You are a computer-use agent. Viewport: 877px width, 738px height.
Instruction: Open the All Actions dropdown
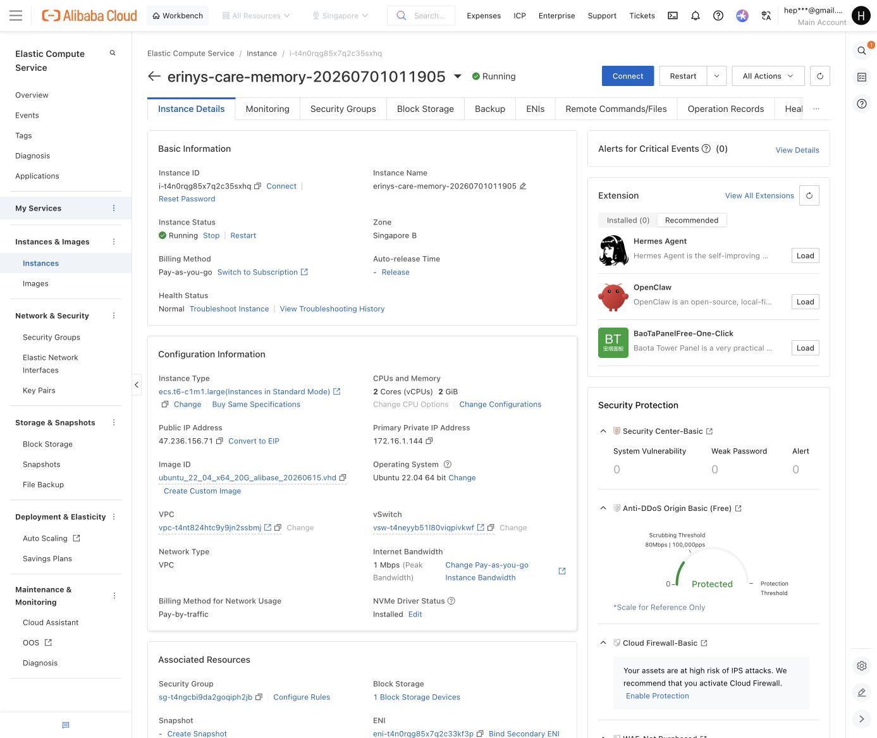pos(768,76)
